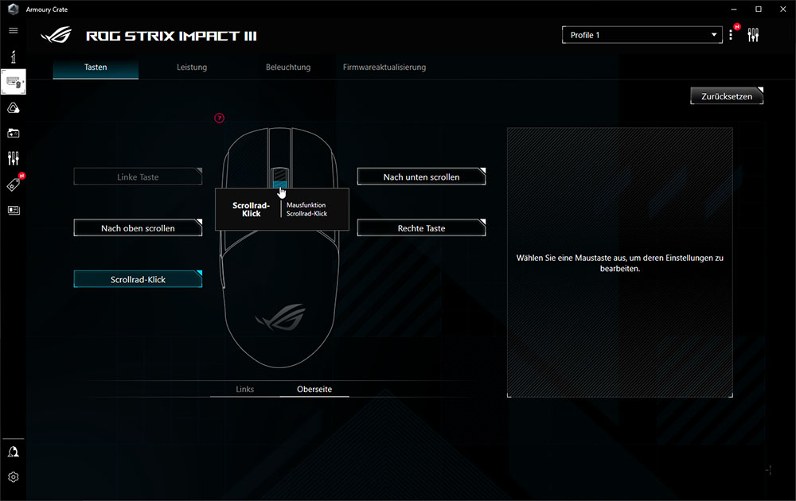Select the Devices keyboard-mouse sidebar icon
This screenshot has width=796, height=501.
[x=14, y=82]
